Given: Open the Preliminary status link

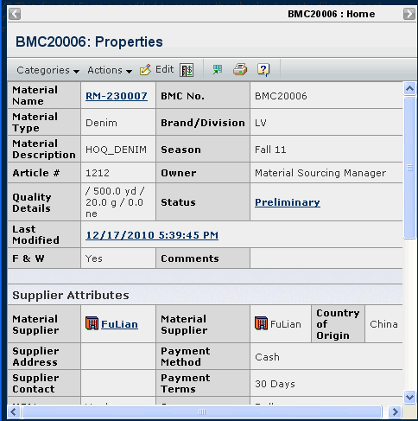Looking at the screenshot, I should click(x=288, y=202).
